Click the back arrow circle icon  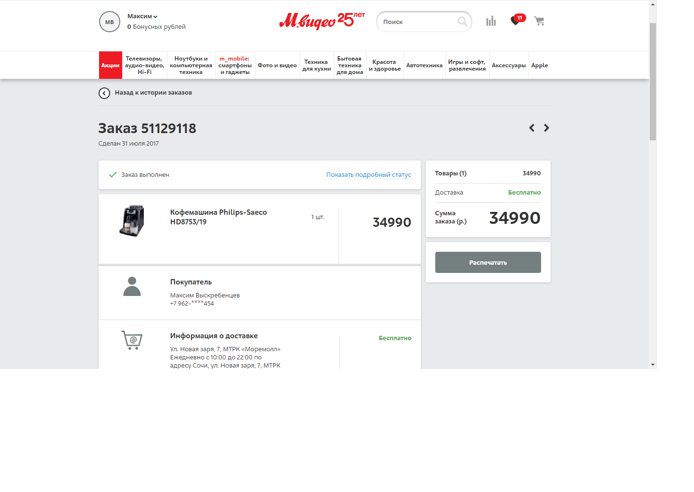pos(104,93)
